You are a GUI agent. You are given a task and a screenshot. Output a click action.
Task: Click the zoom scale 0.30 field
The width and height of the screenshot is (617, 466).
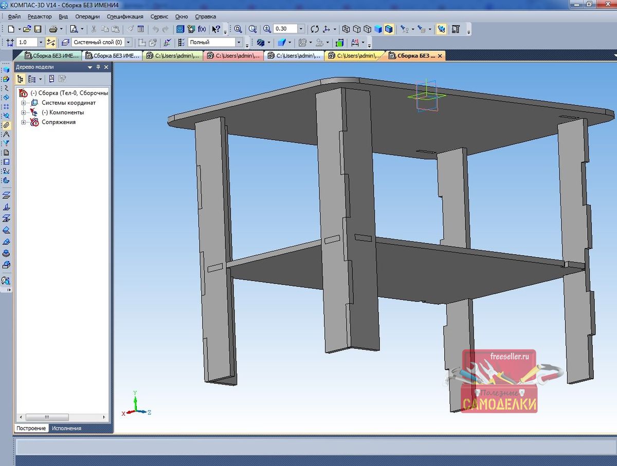click(285, 29)
